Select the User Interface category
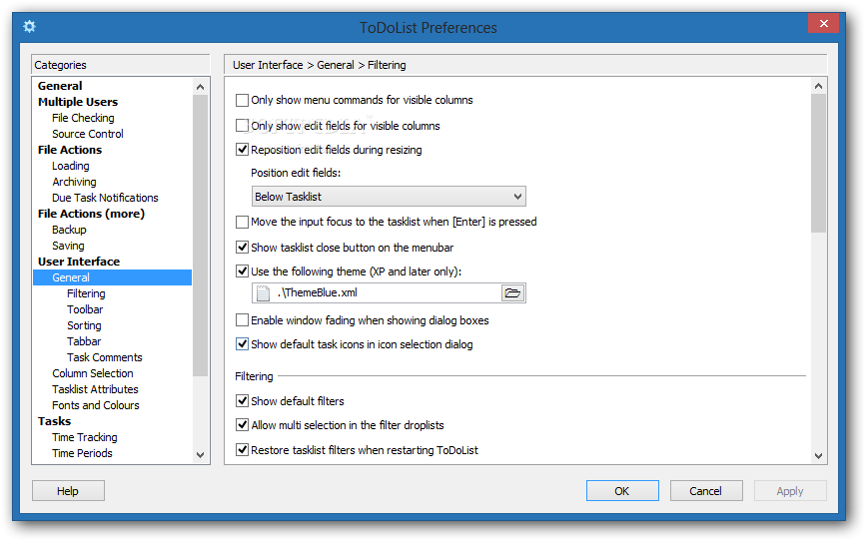Viewport: 866px width, 541px height. point(79,263)
